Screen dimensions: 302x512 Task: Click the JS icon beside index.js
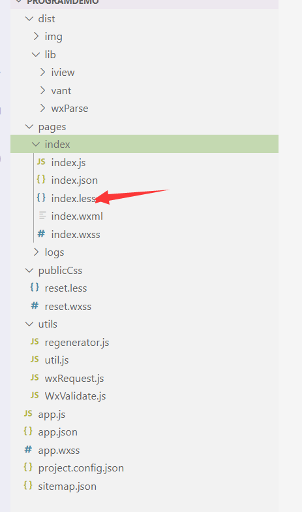tap(41, 162)
